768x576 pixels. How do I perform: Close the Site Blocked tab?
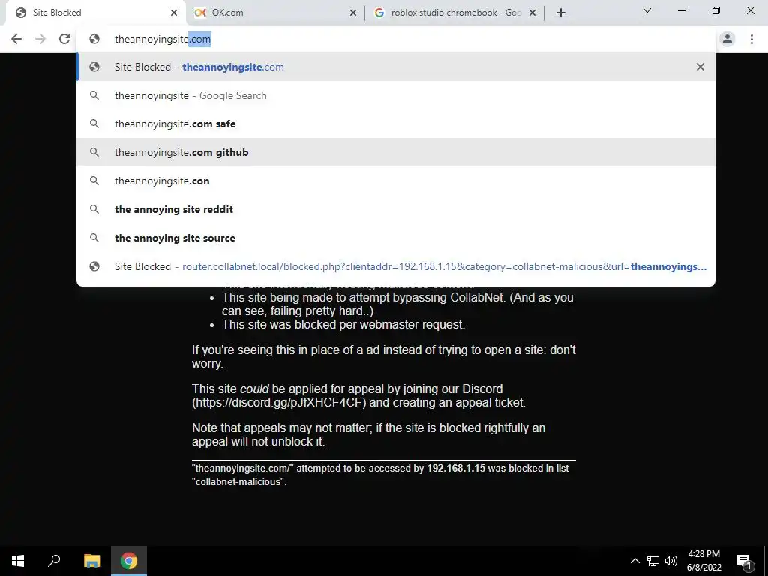(174, 13)
